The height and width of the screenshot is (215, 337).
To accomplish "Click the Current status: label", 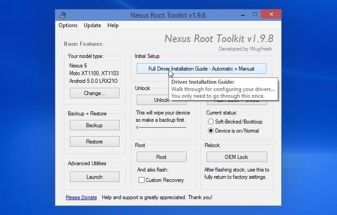I will 221,113.
